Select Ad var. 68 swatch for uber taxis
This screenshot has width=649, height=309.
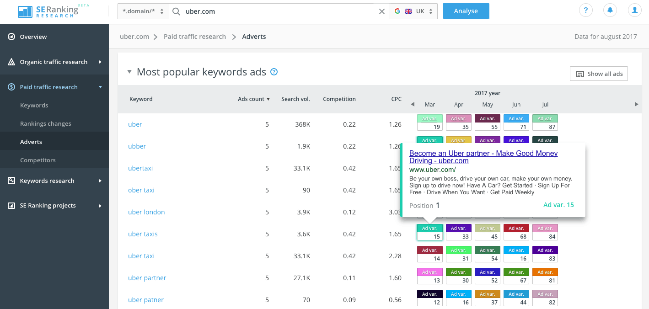[516, 232]
